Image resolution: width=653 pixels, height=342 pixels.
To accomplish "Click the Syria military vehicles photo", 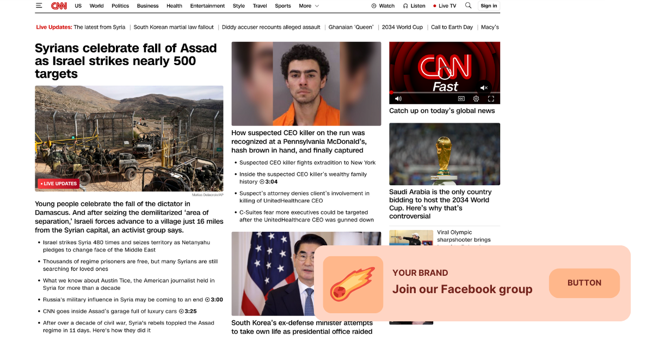I will click(x=129, y=138).
